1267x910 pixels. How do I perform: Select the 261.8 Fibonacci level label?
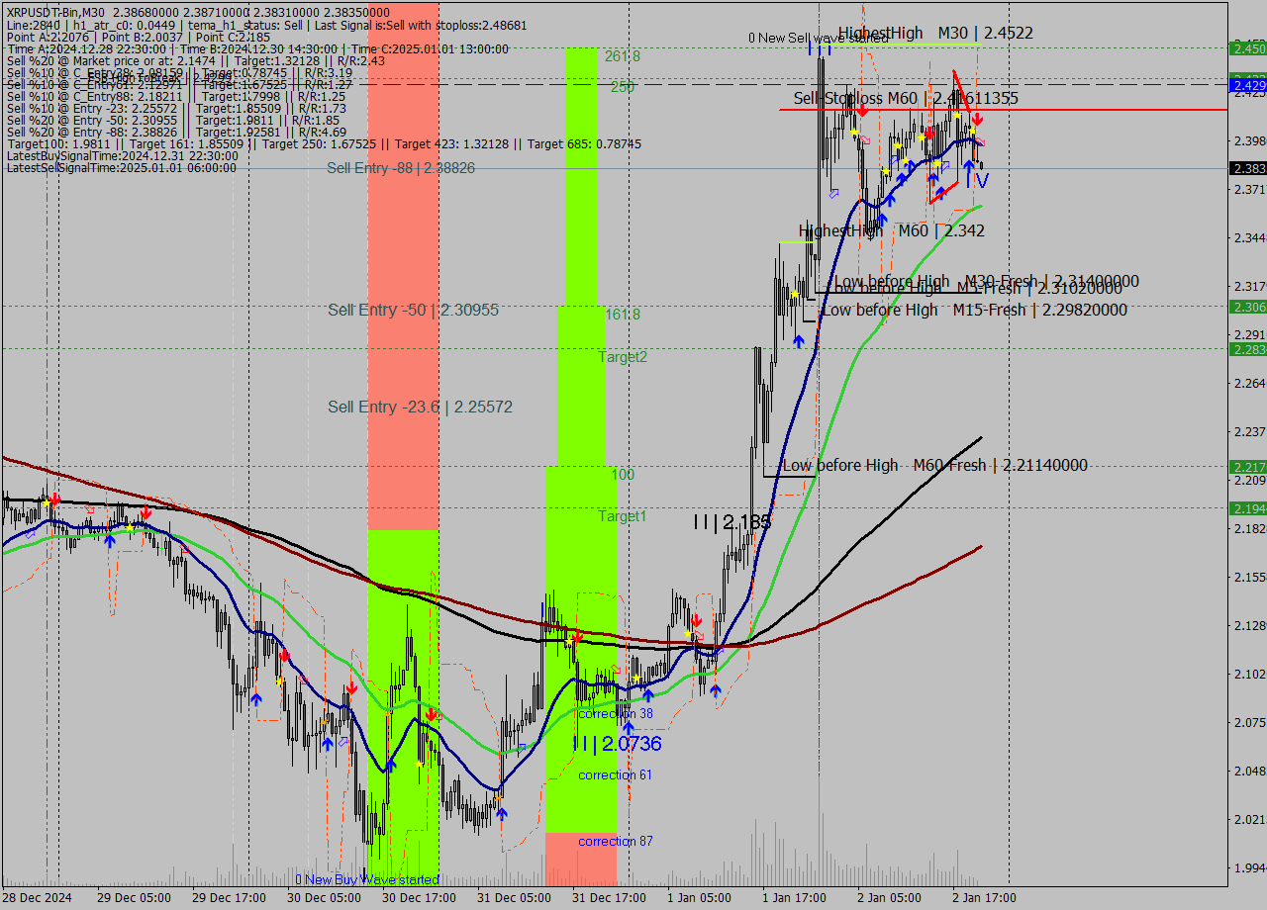623,56
